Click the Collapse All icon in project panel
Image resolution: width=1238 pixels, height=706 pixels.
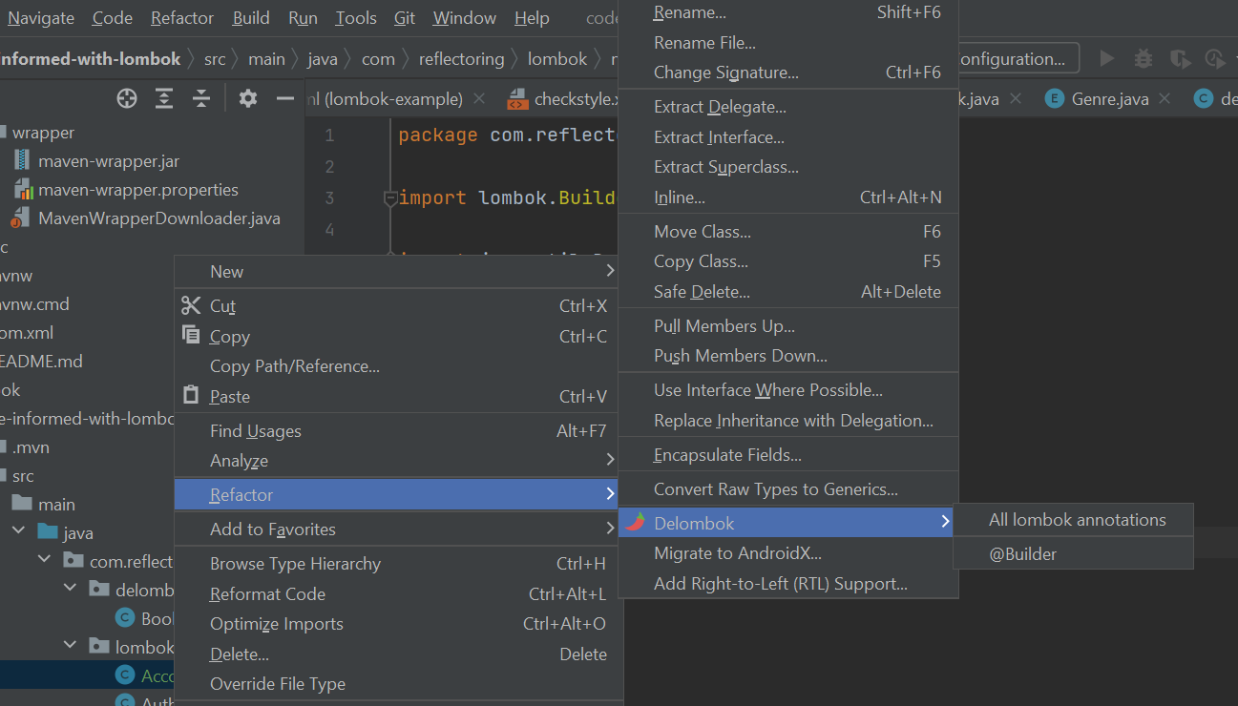tap(200, 98)
